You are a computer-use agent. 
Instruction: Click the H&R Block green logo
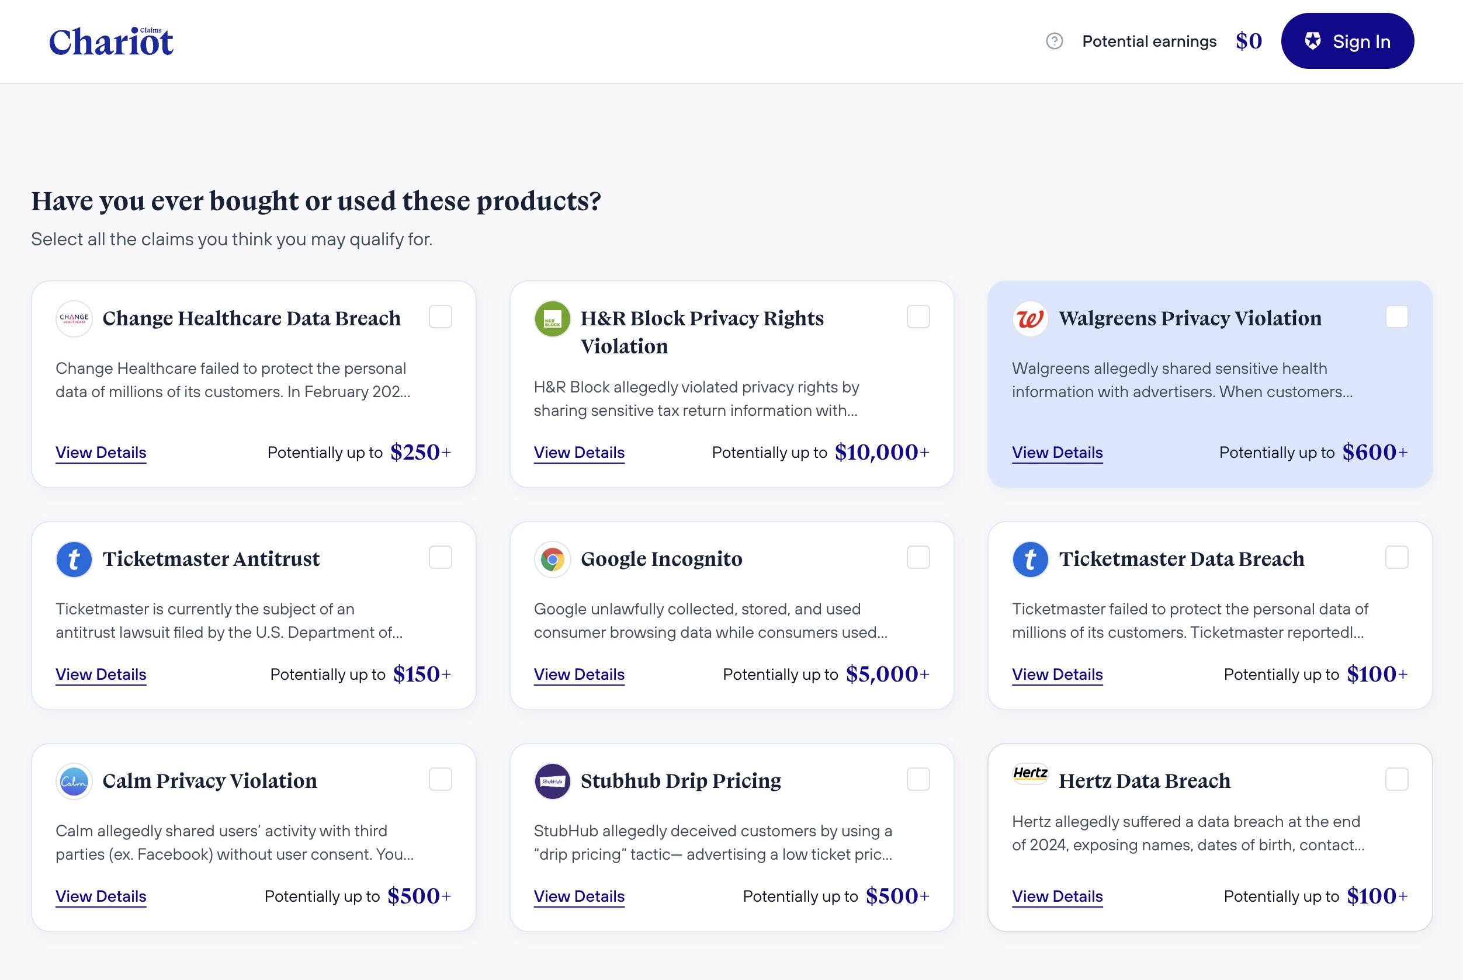[552, 319]
